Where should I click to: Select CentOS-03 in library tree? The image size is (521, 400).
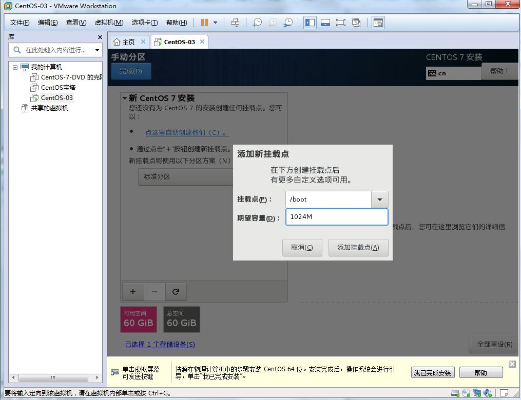pos(51,98)
